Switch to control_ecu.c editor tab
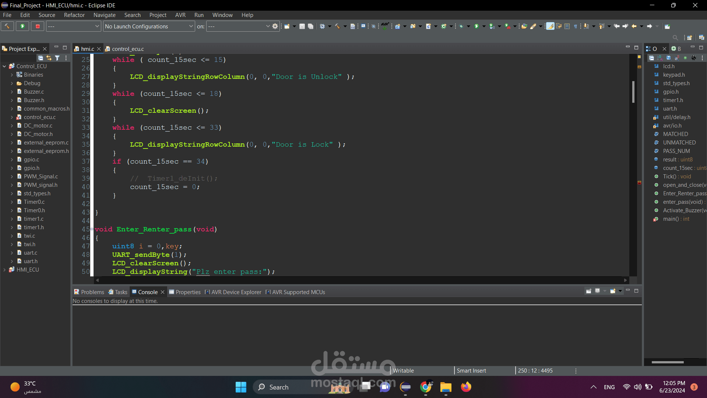Screen dimensions: 707x398 click(127, 49)
